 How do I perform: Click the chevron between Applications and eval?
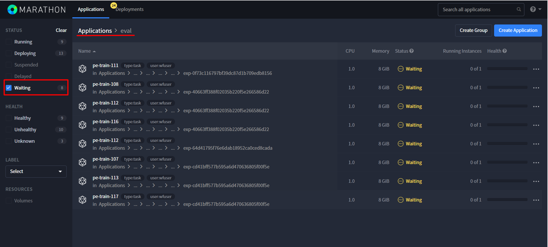(x=116, y=31)
